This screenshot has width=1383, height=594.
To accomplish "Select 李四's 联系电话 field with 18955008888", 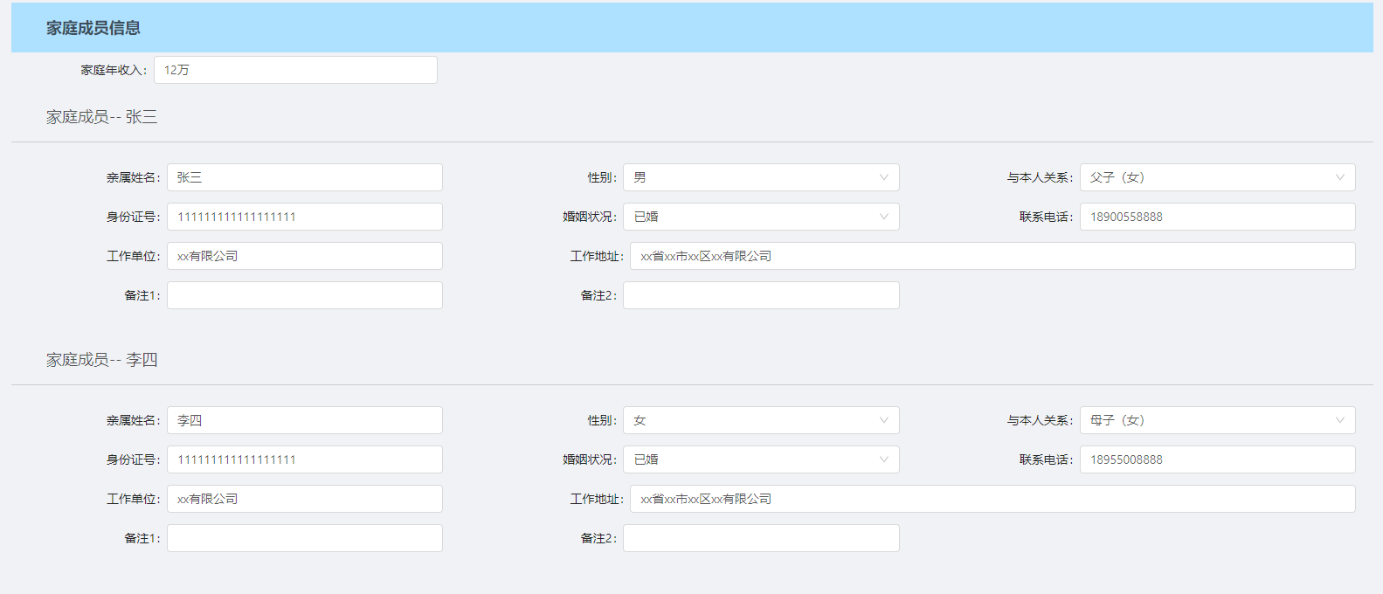I will [1216, 459].
